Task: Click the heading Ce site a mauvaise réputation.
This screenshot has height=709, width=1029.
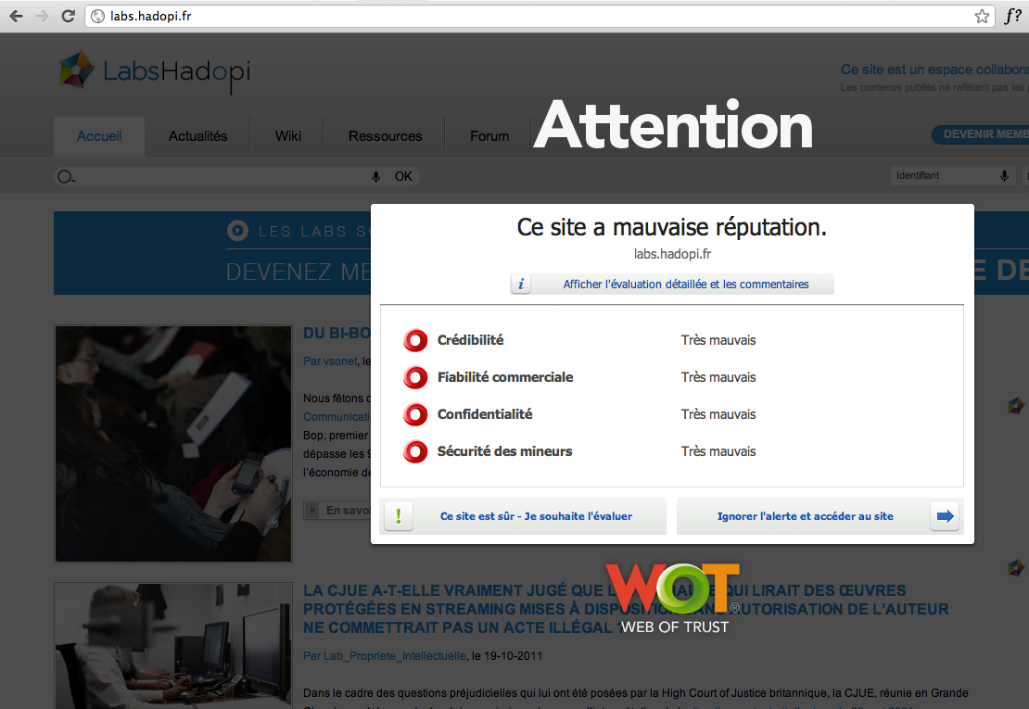Action: tap(672, 227)
